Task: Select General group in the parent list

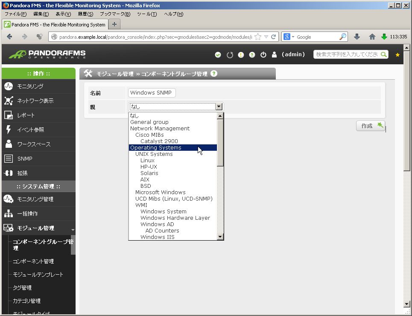Action: (x=173, y=122)
